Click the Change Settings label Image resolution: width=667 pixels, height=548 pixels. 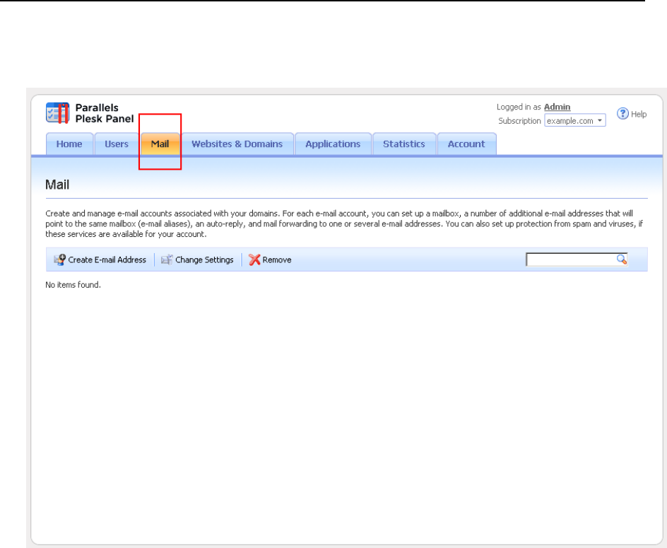205,260
